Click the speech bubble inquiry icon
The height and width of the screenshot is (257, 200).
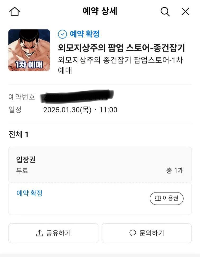133,233
